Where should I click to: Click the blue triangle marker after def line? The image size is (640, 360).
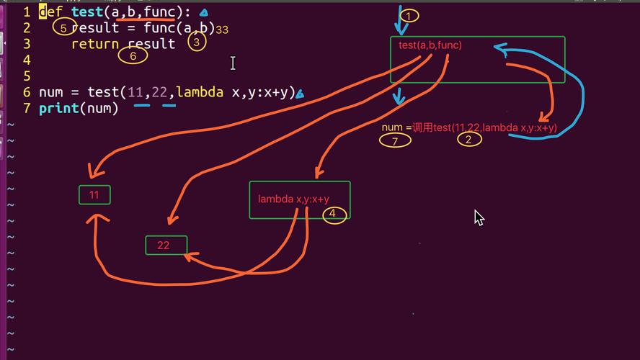203,13
